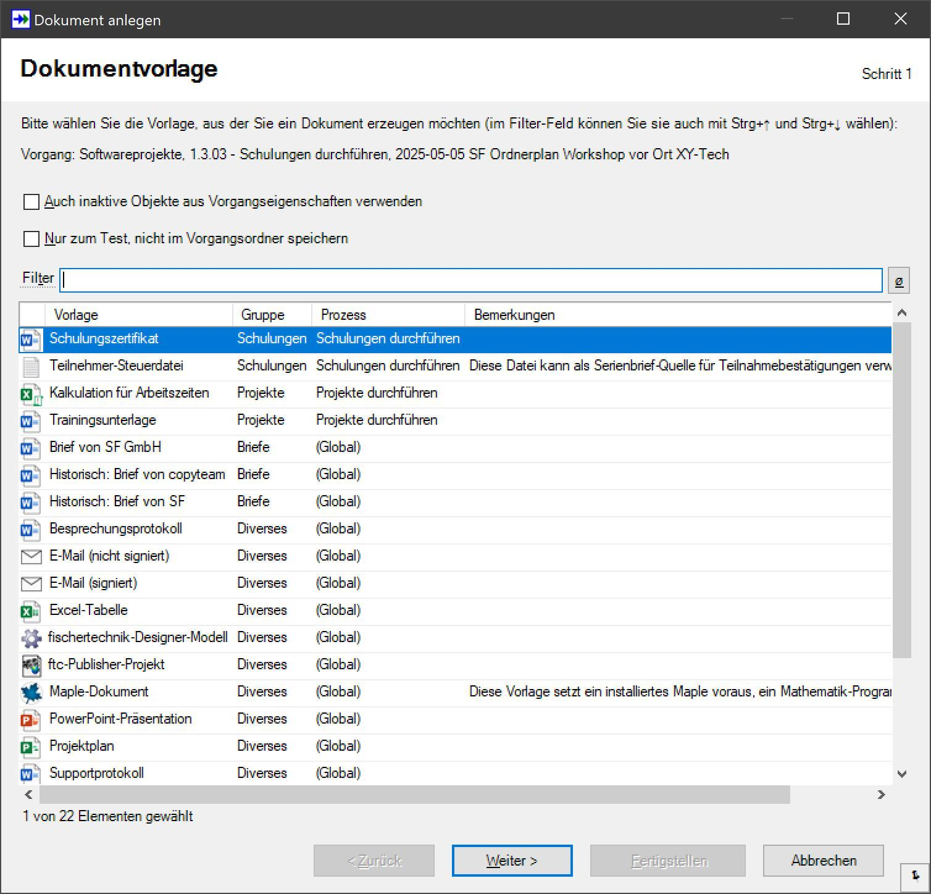Click the Word icon beside Schulungszertifikat
The image size is (931, 894).
point(30,339)
